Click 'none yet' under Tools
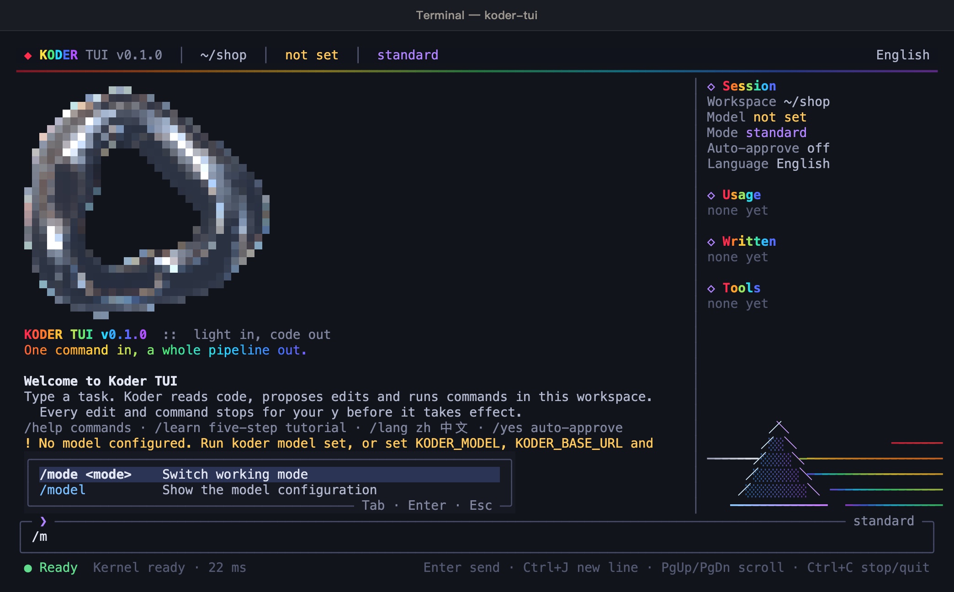Screen dimensions: 954x592 (x=737, y=303)
